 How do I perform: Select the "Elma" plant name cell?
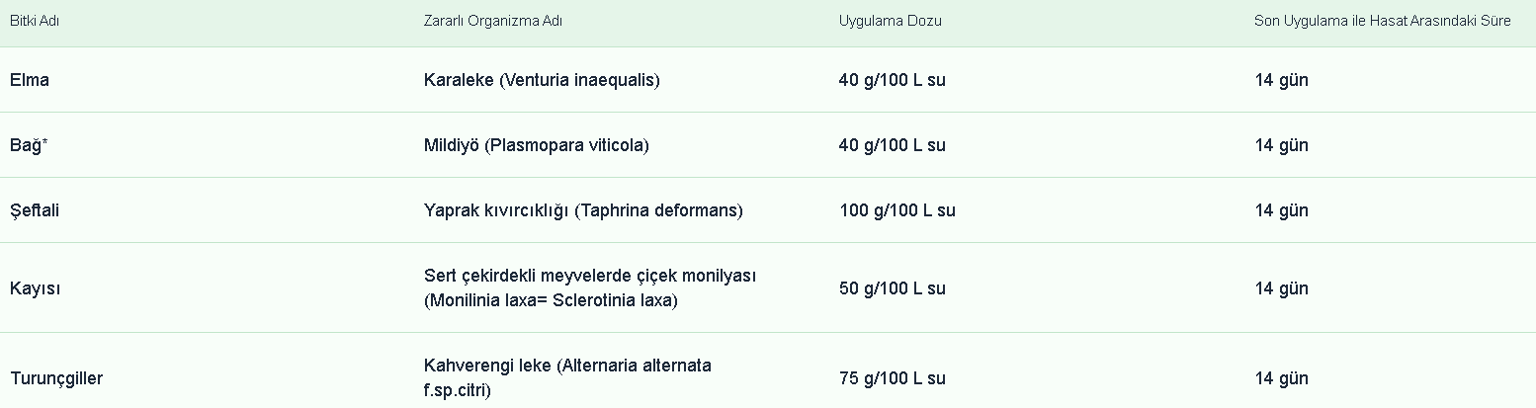[30, 80]
